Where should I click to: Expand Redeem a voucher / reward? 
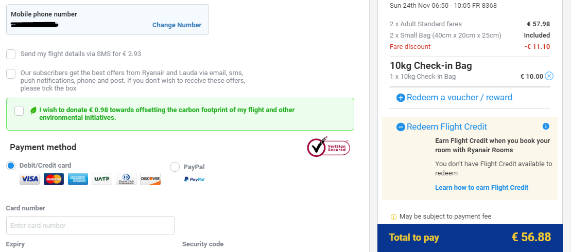click(455, 97)
